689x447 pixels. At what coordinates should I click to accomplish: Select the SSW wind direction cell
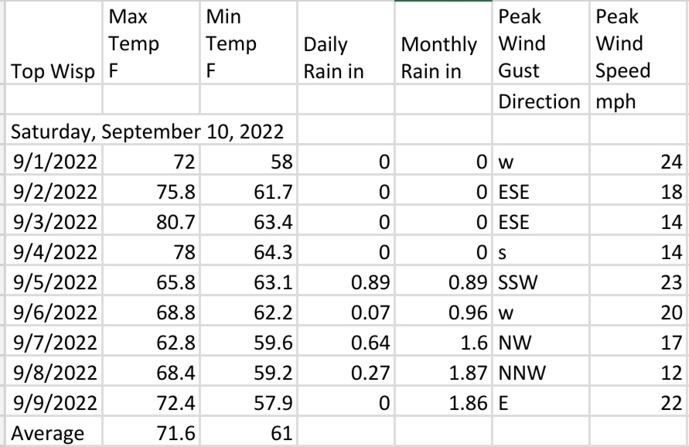541,282
